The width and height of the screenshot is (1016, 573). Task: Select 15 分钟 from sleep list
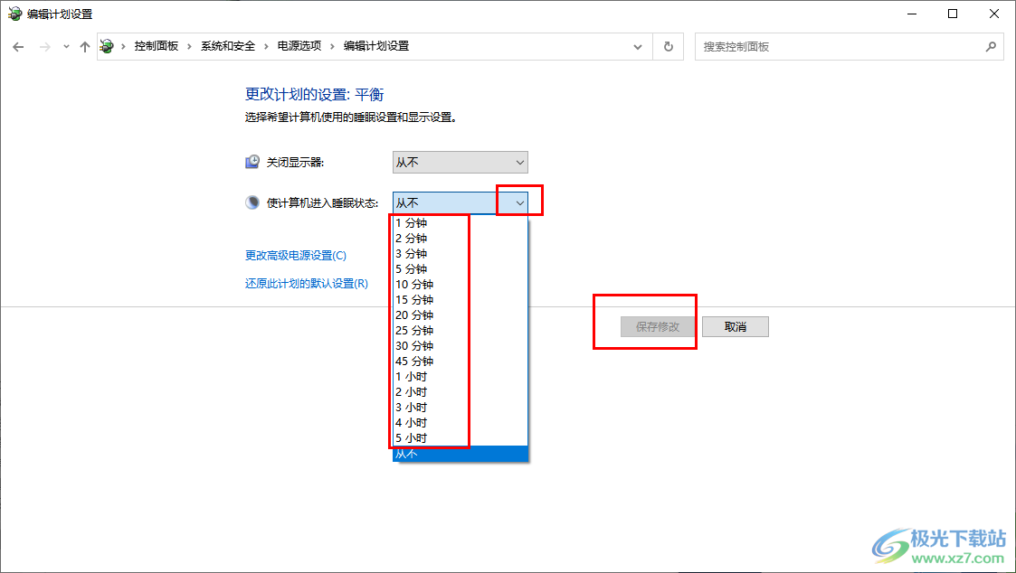coord(461,300)
